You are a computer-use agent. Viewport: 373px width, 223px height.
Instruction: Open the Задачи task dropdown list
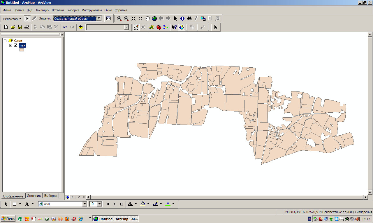point(98,18)
